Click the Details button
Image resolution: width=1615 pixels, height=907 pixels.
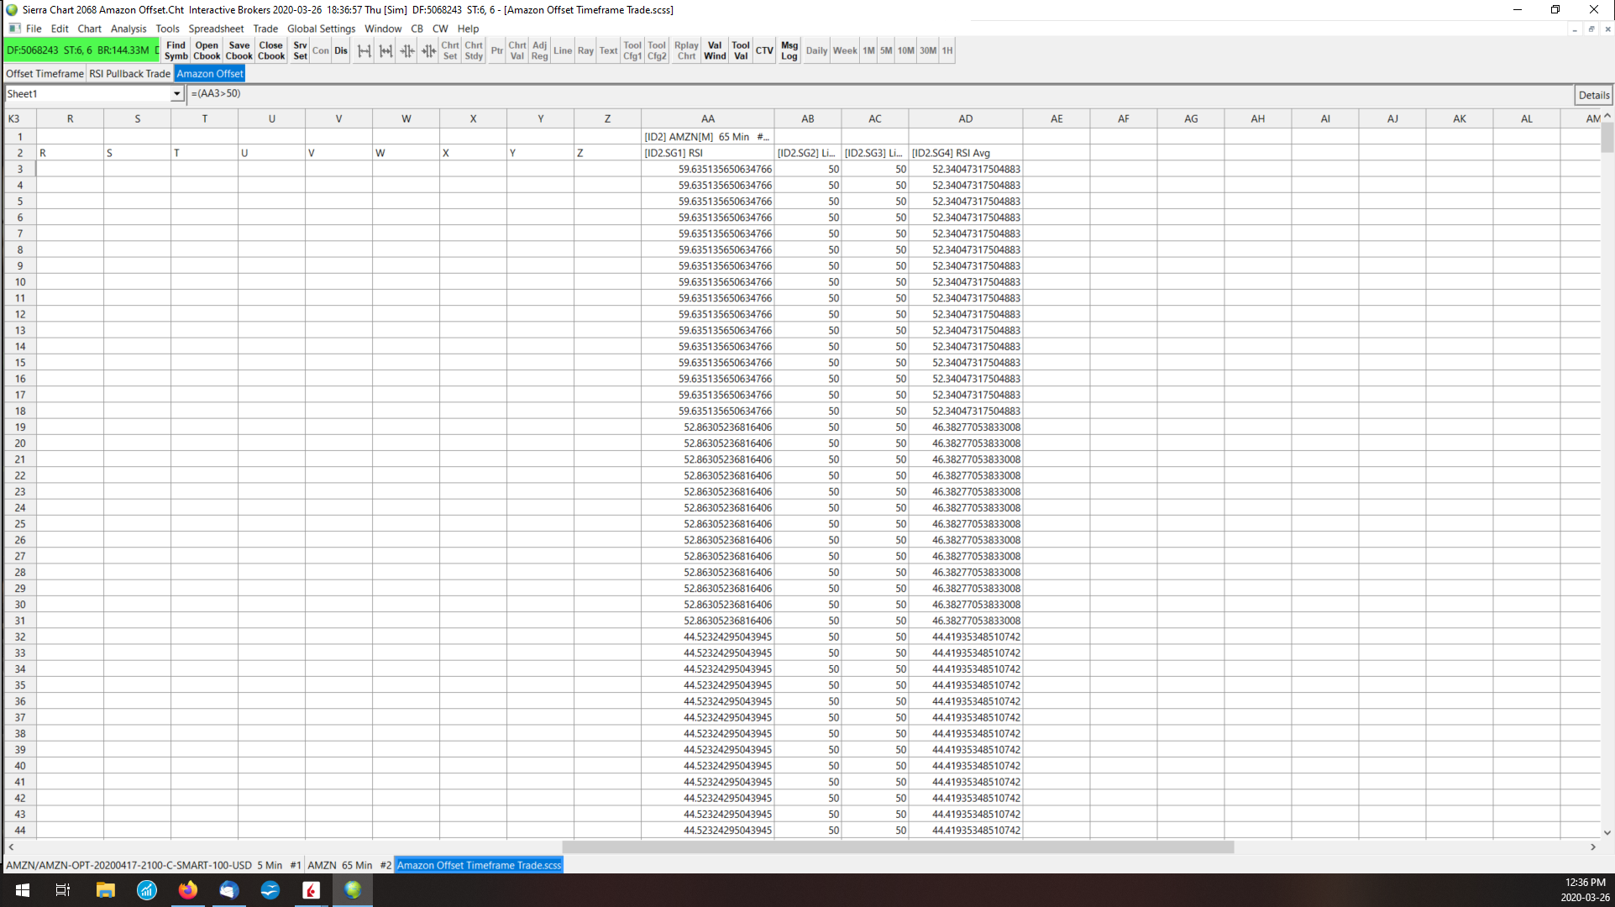(x=1593, y=95)
